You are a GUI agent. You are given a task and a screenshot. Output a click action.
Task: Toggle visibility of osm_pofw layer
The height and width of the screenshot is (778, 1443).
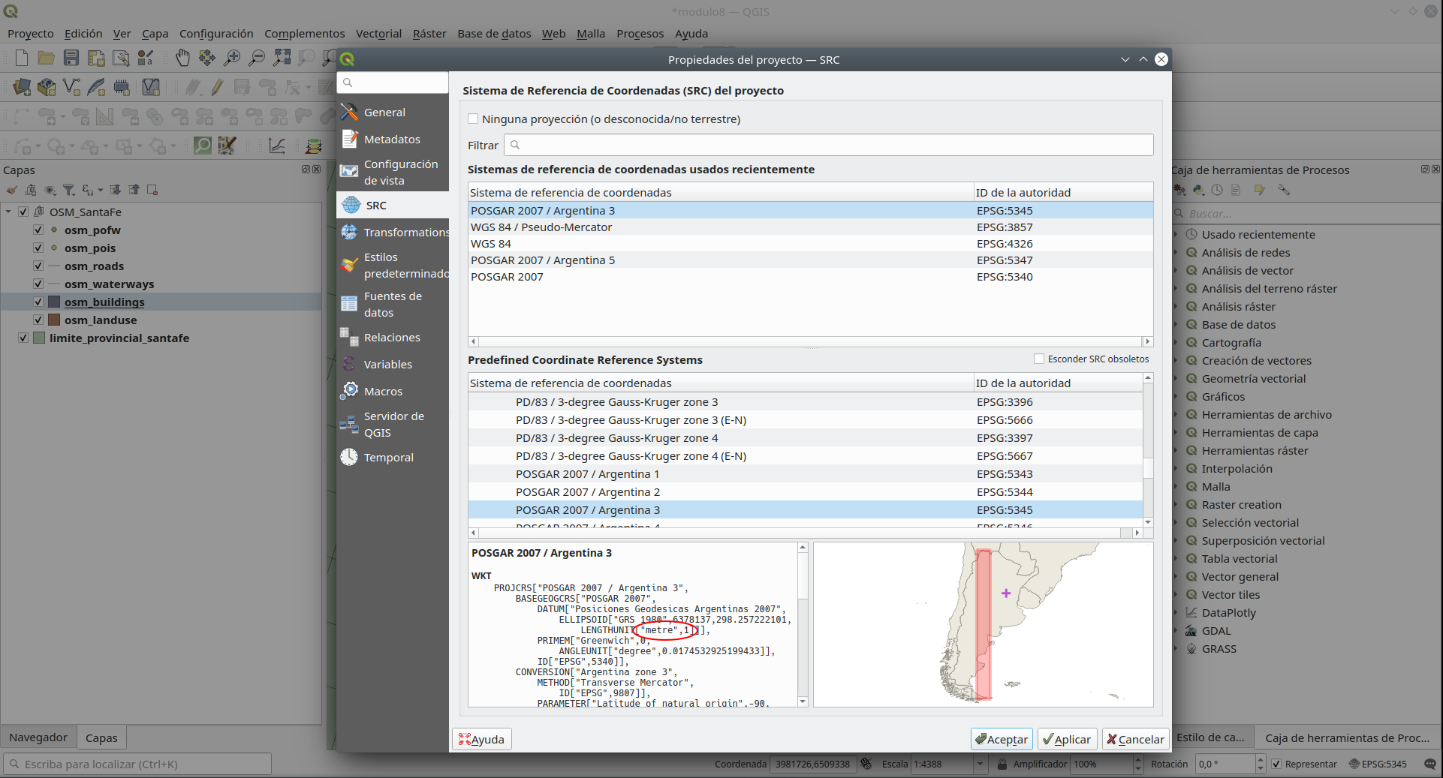click(38, 230)
